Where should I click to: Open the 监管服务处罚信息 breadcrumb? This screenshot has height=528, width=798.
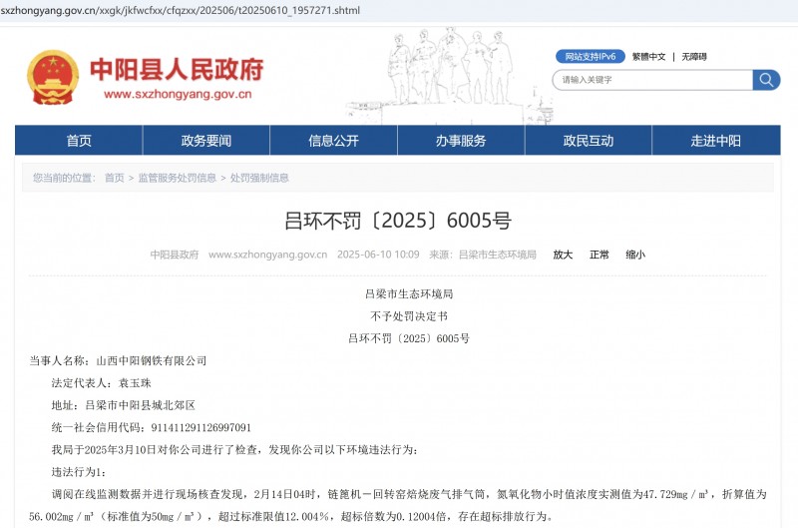tap(177, 178)
